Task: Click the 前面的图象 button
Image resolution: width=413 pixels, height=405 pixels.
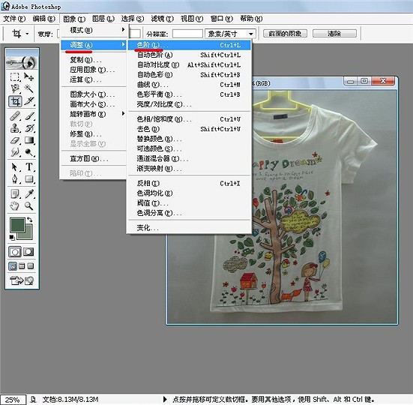Action: pyautogui.click(x=285, y=34)
